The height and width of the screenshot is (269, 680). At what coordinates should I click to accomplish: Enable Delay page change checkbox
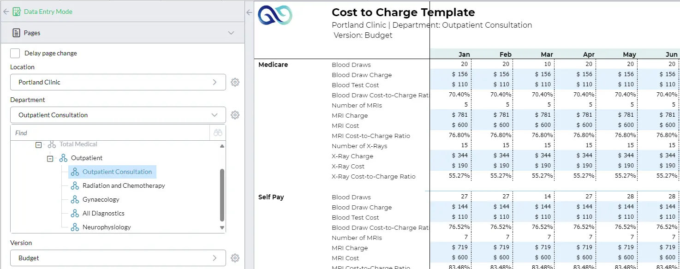15,53
